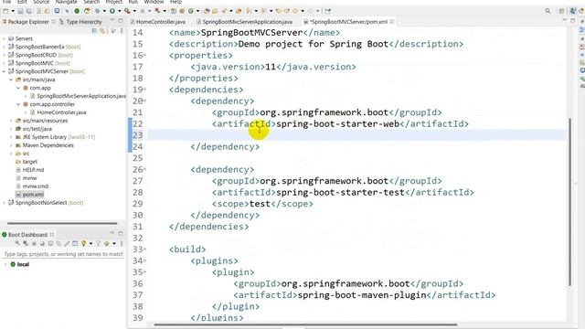Select the HELP.md file
The width and height of the screenshot is (585, 329).
click(x=33, y=170)
